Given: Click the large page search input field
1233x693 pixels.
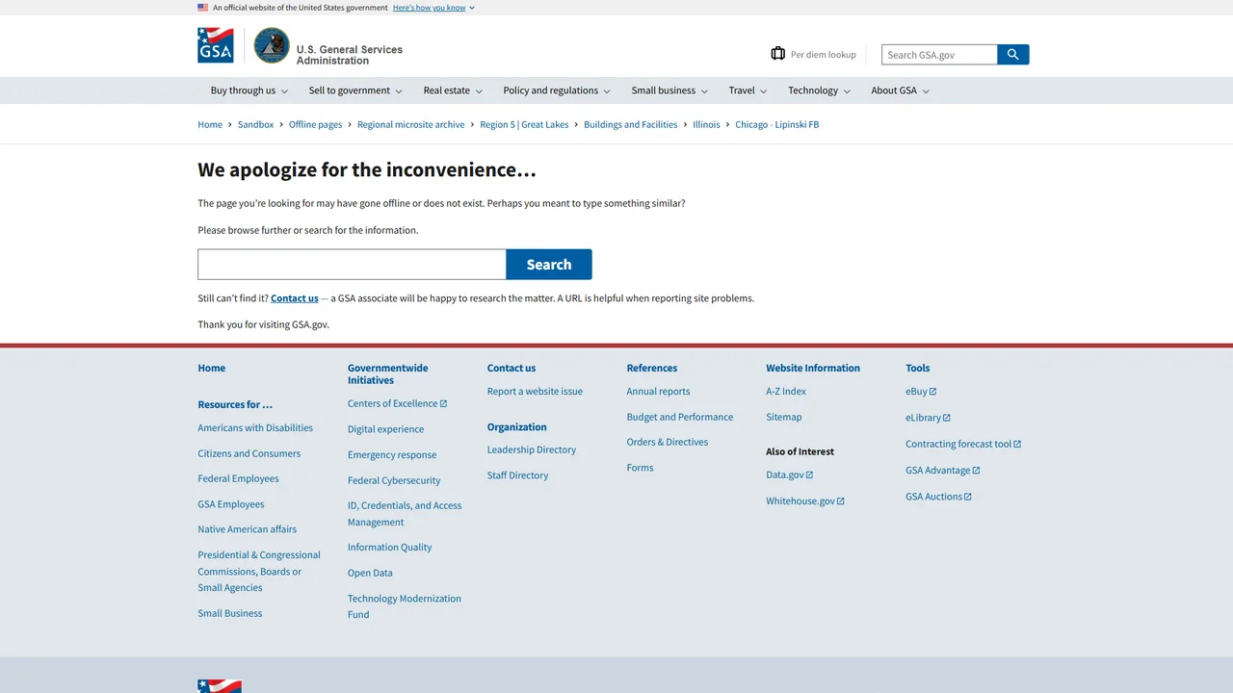Looking at the screenshot, I should pos(352,265).
